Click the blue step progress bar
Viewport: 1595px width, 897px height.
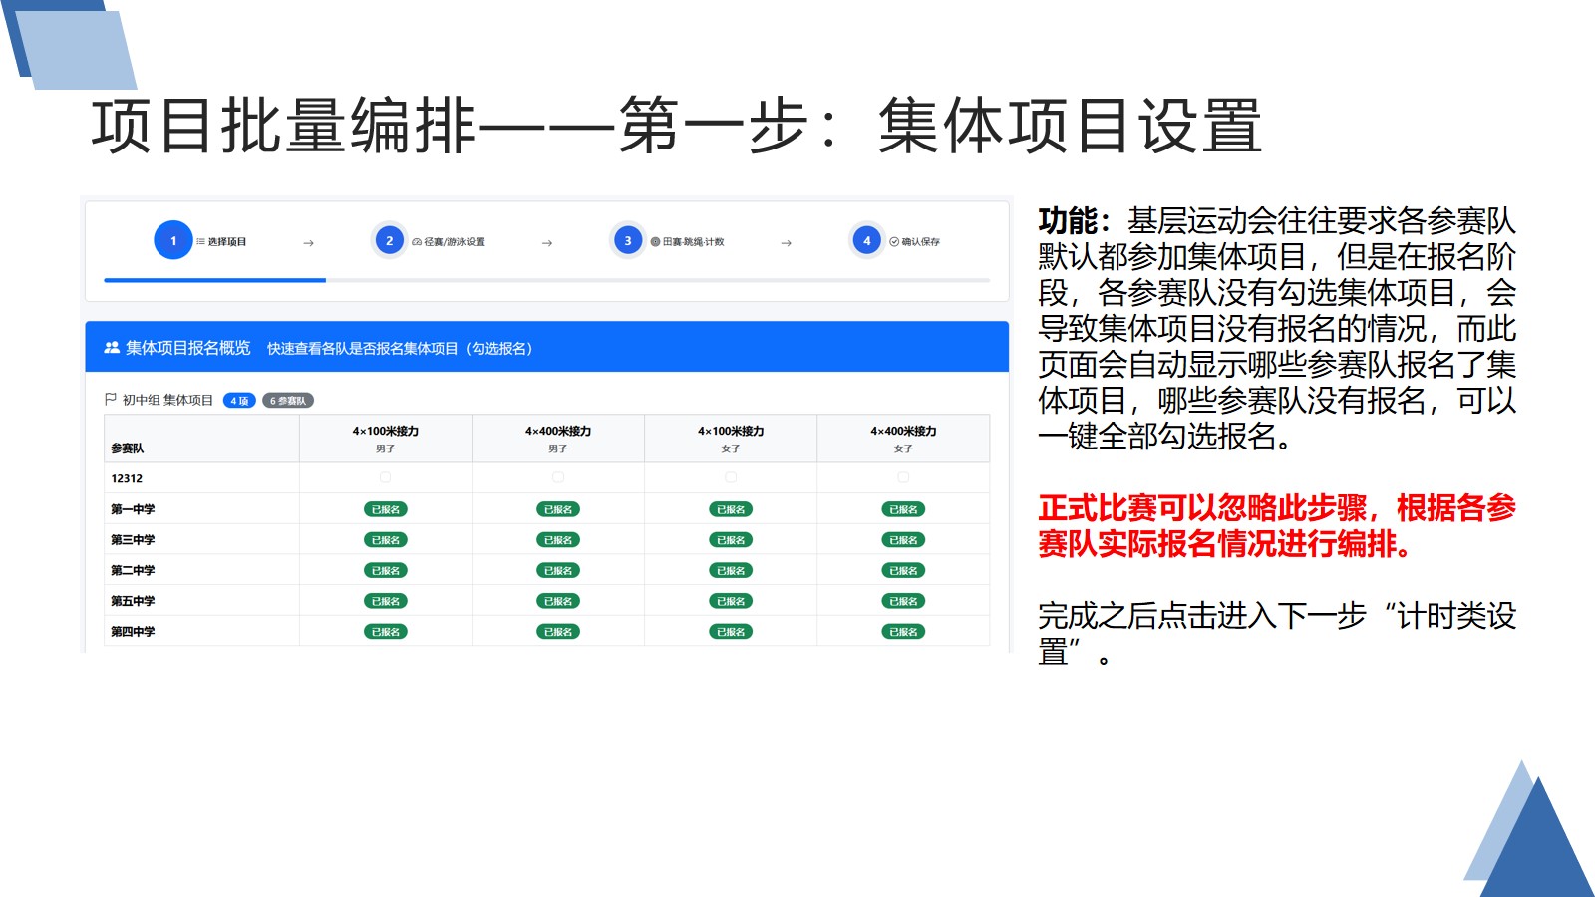click(x=214, y=280)
